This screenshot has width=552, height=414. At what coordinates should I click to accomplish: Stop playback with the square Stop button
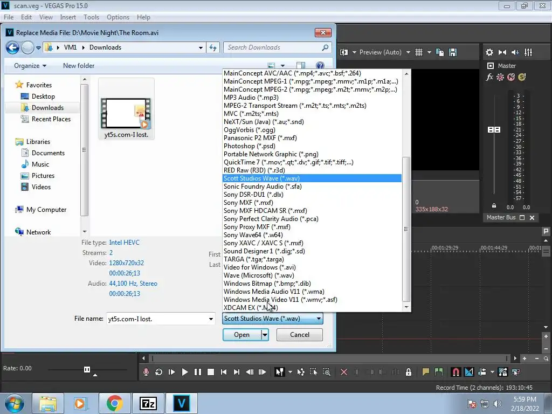pos(211,372)
